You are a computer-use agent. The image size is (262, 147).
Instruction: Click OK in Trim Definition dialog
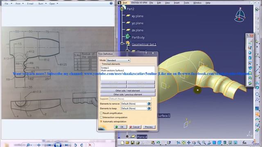(120, 127)
